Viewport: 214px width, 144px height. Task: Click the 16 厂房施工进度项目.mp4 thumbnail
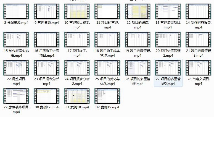[47, 40]
